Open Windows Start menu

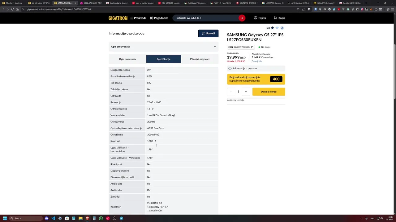pos(5,218)
